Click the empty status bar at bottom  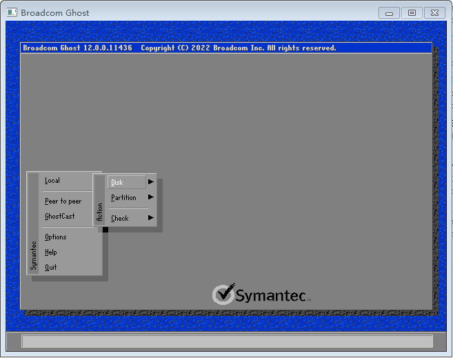pos(227,341)
